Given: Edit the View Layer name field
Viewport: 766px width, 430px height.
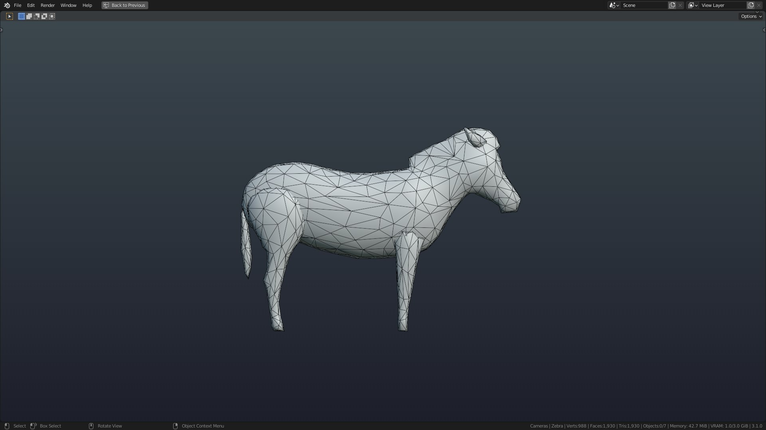Looking at the screenshot, I should tap(723, 5).
